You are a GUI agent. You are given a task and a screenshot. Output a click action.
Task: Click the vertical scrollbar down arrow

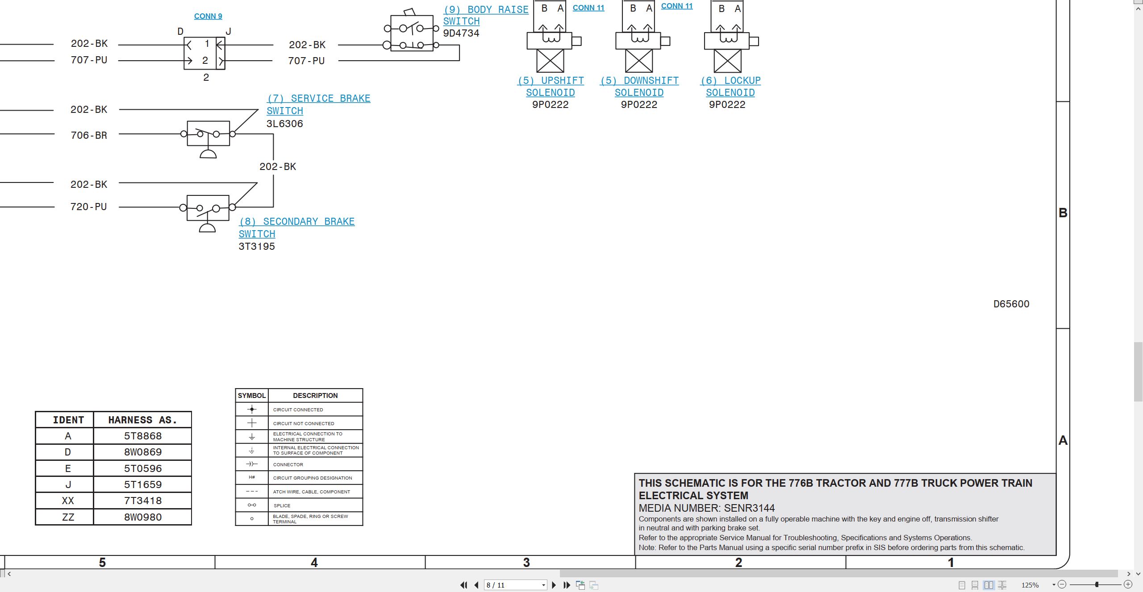pyautogui.click(x=1139, y=574)
